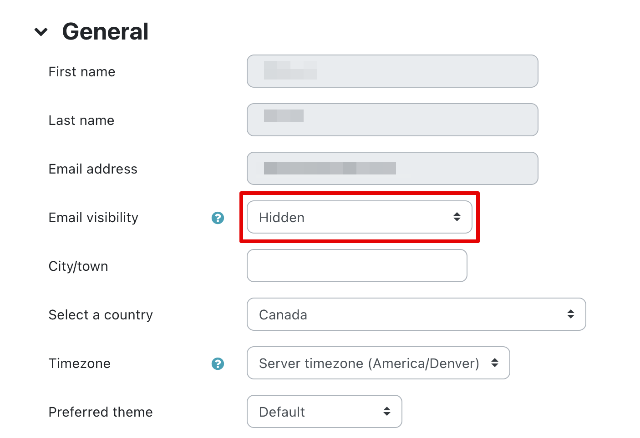Click the 'Last name' label text
The image size is (640, 438).
coord(81,120)
